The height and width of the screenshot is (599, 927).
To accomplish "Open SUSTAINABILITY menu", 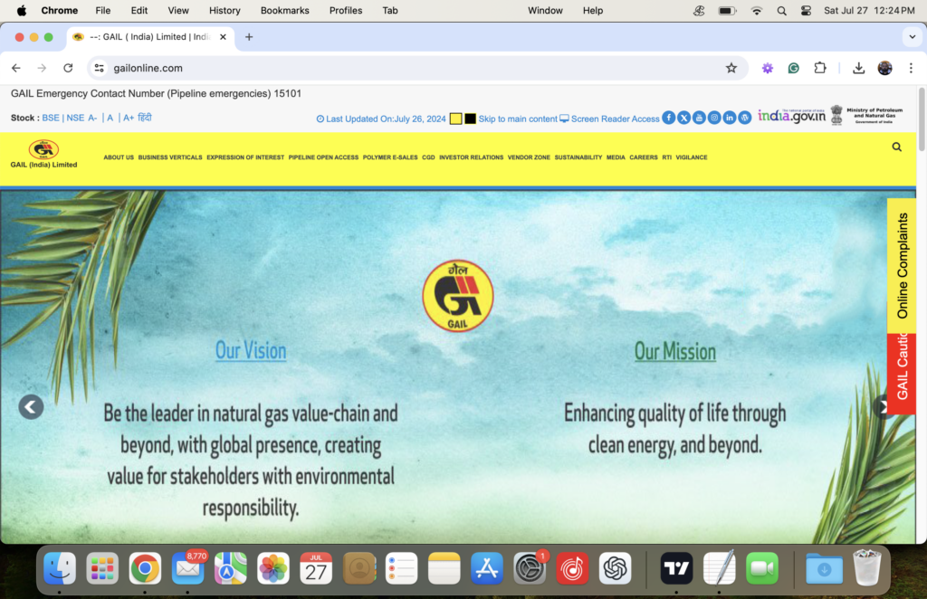I will [x=578, y=157].
